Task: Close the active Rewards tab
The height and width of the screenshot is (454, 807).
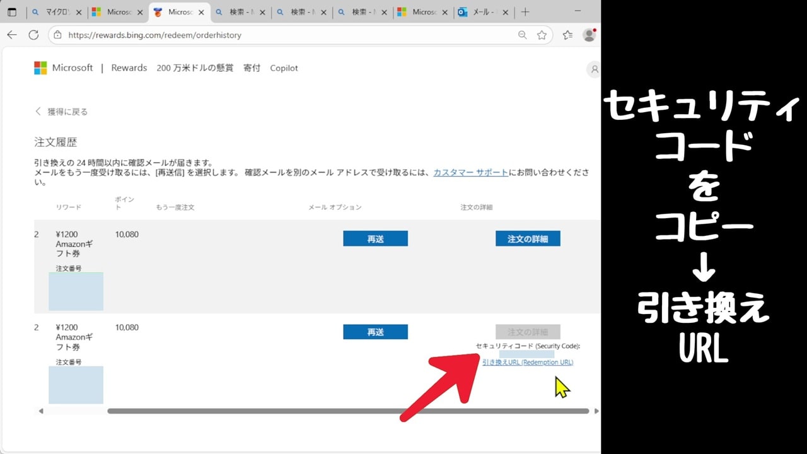Action: pos(201,13)
